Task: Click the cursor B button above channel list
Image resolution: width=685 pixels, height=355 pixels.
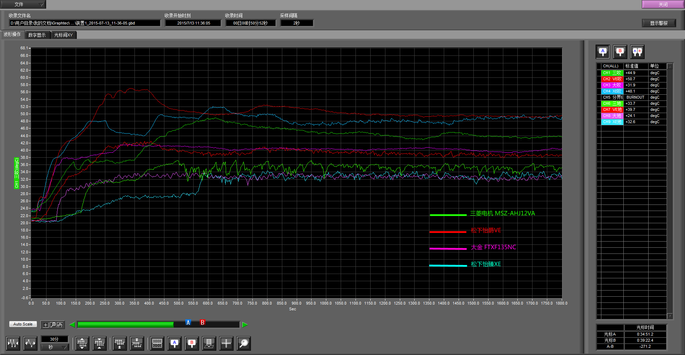Action: (620, 52)
